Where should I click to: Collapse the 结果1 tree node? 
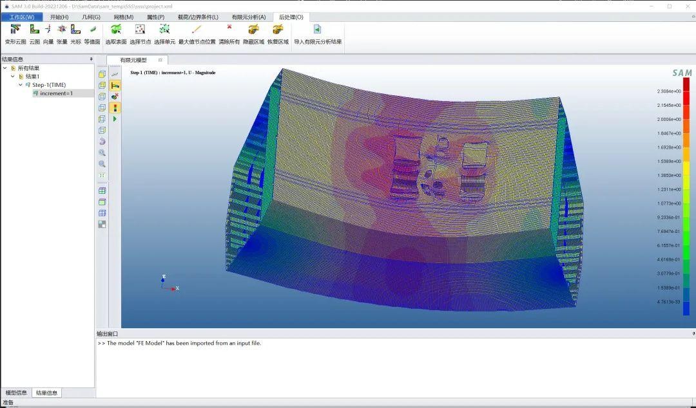click(x=12, y=77)
